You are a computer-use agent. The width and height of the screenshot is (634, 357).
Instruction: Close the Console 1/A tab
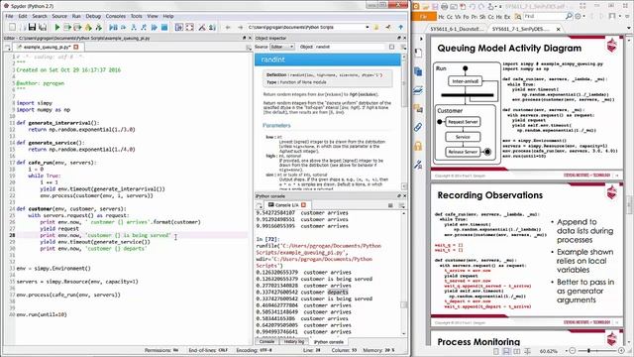pos(304,205)
